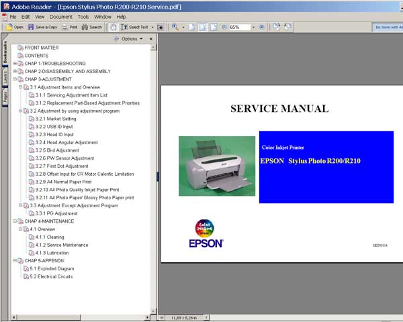Rotate the page clockwise
Screen dimensions: 403x322
[276, 27]
